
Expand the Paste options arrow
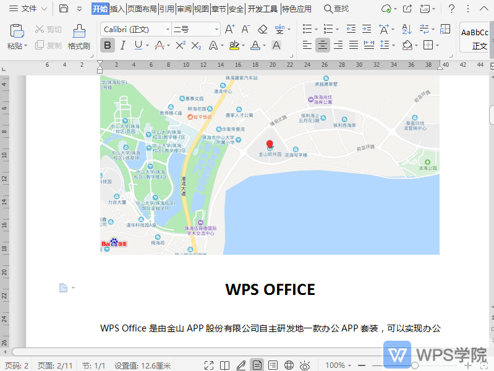[x=25, y=46]
